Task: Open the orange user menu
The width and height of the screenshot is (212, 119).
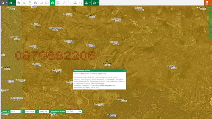Action: pyautogui.click(x=207, y=3)
